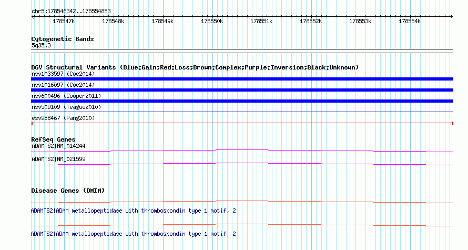The image size is (468, 250).
Task: Select the DGV Structural Variants track title
Action: 195,67
